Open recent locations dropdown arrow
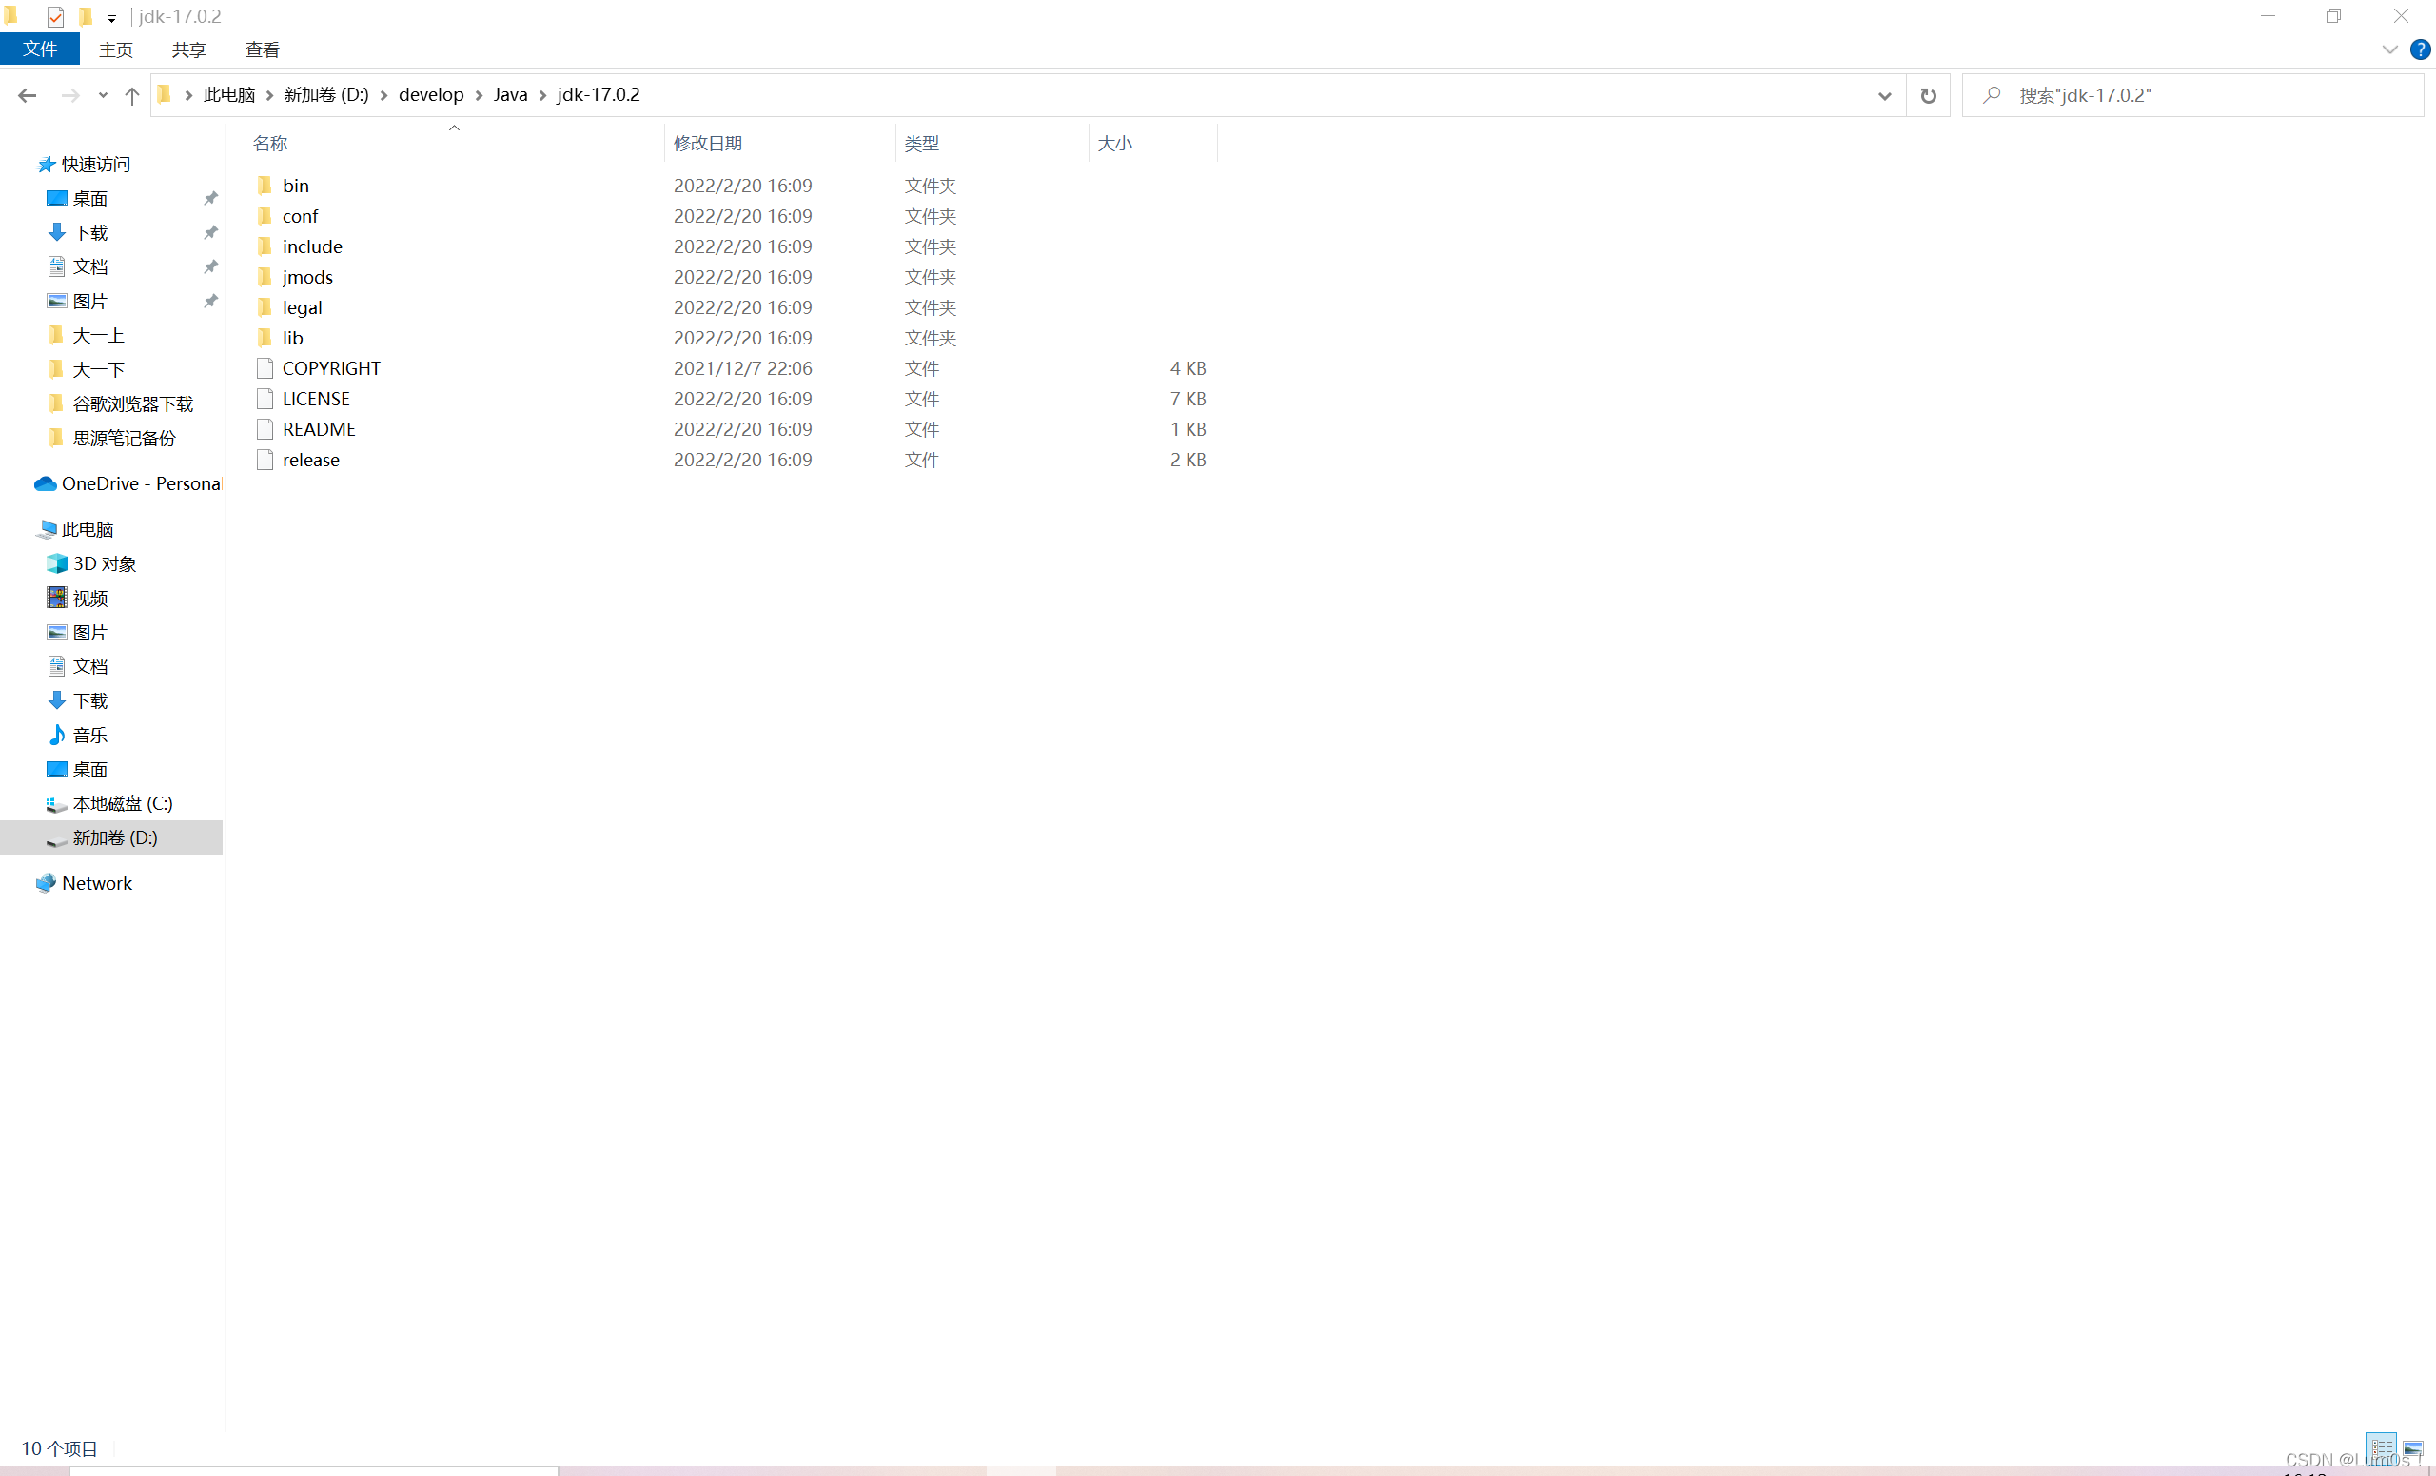 click(103, 95)
